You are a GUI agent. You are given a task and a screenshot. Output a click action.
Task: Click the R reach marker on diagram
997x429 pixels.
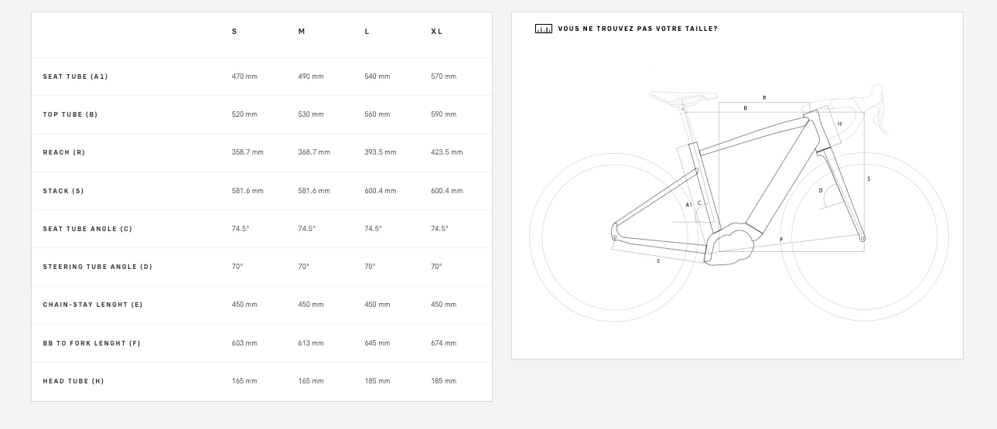pos(764,98)
